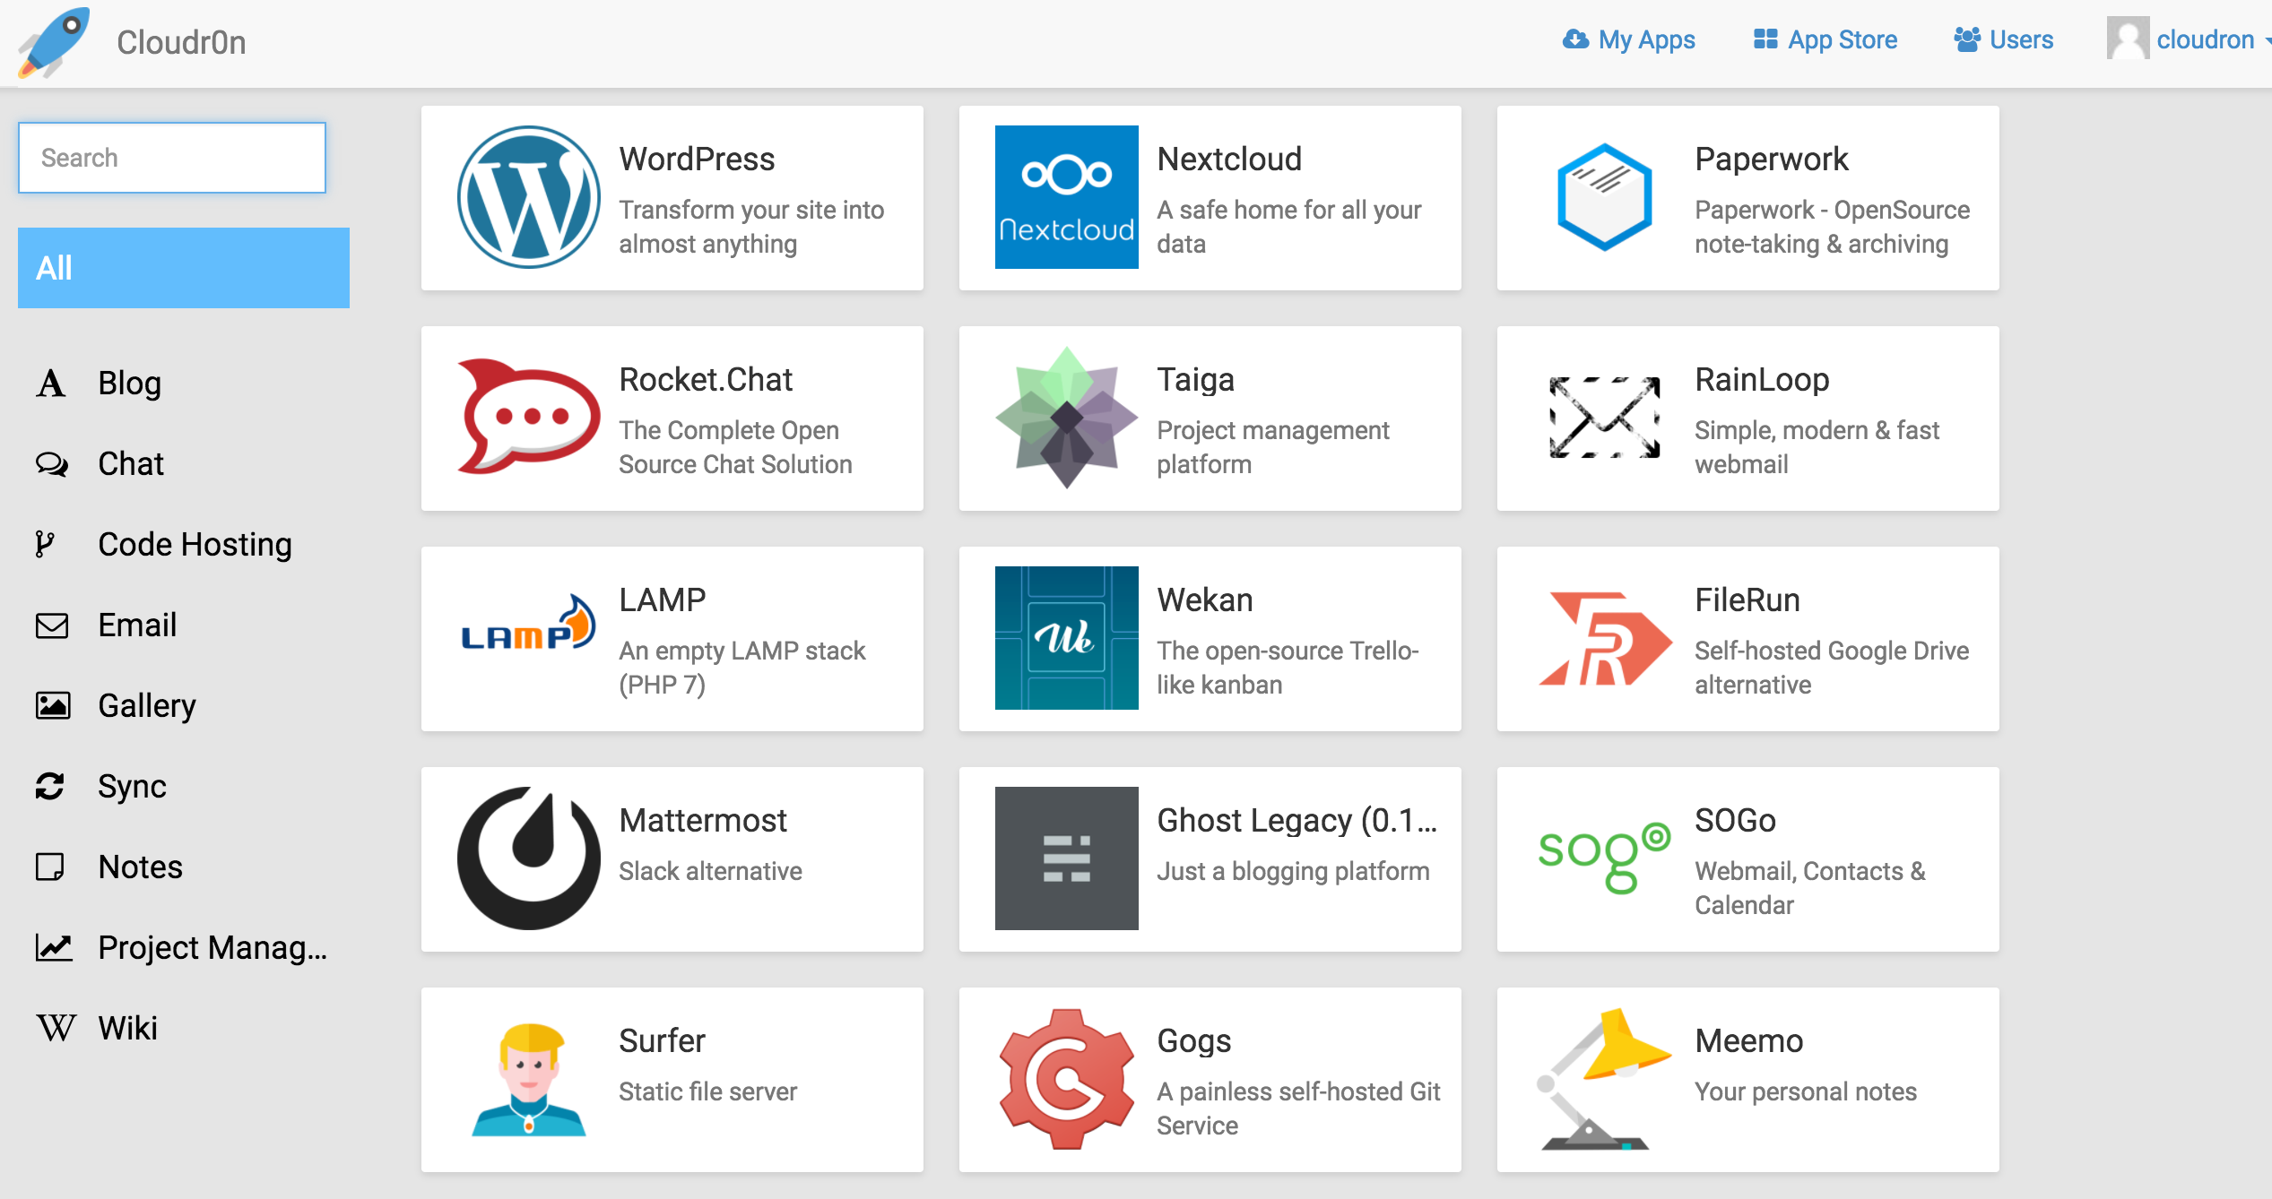The width and height of the screenshot is (2272, 1199).
Task: Open the Taiga app icon
Action: click(x=1066, y=418)
